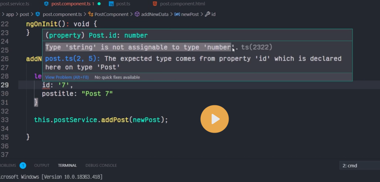Click line number 22 in the gutter
Screen dimensions: 380x182
tap(5, 24)
